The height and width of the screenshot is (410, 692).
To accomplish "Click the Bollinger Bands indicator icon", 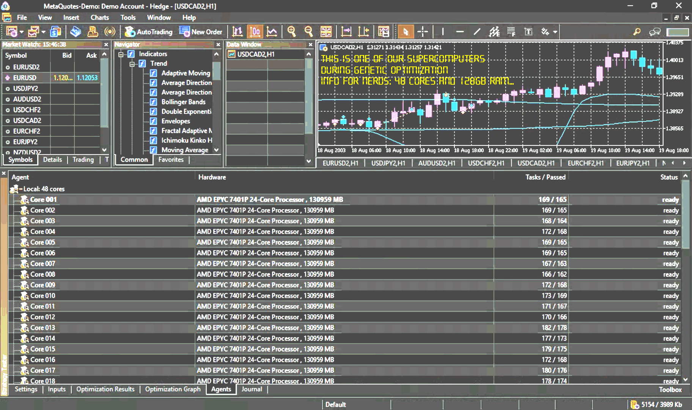I will coord(153,102).
